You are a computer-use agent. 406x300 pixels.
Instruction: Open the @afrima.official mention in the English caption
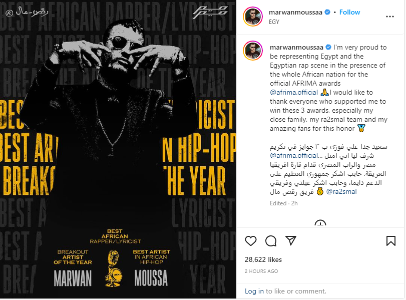pyautogui.click(x=294, y=92)
